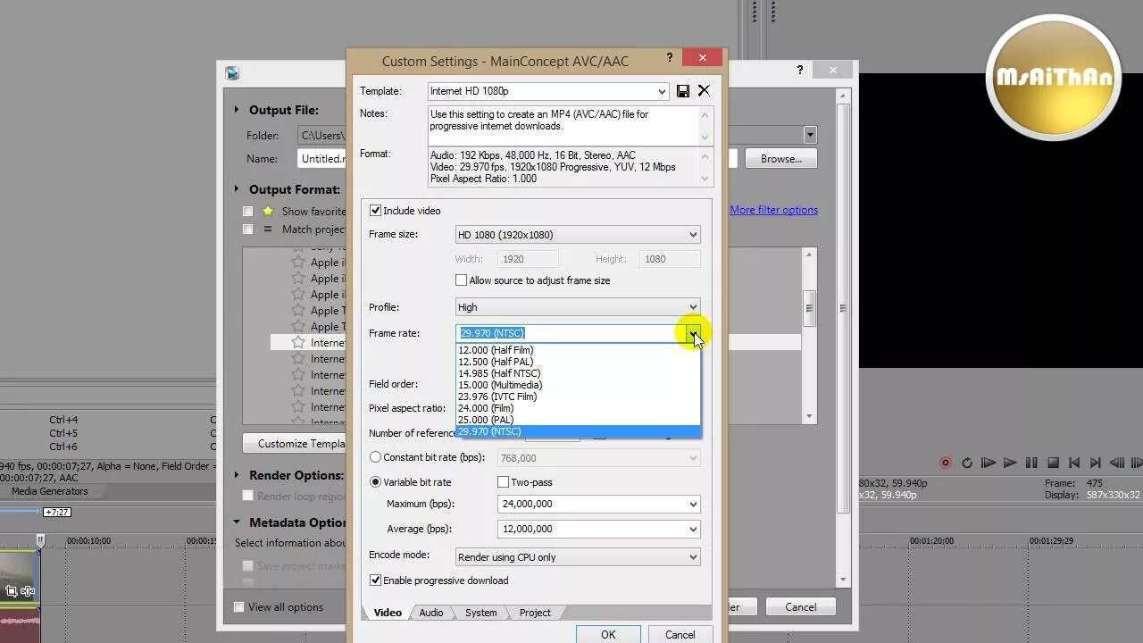The image size is (1143, 643).
Task: Choose 29.970 (NTSC) in the list
Action: coord(578,431)
